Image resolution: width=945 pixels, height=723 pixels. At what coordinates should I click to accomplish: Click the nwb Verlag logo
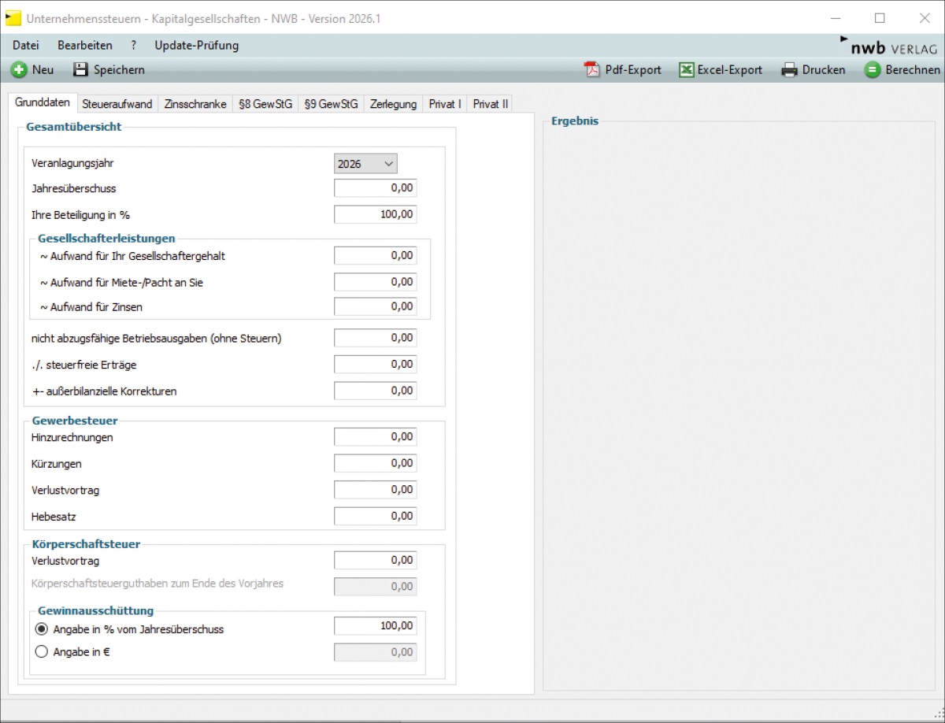(x=888, y=46)
